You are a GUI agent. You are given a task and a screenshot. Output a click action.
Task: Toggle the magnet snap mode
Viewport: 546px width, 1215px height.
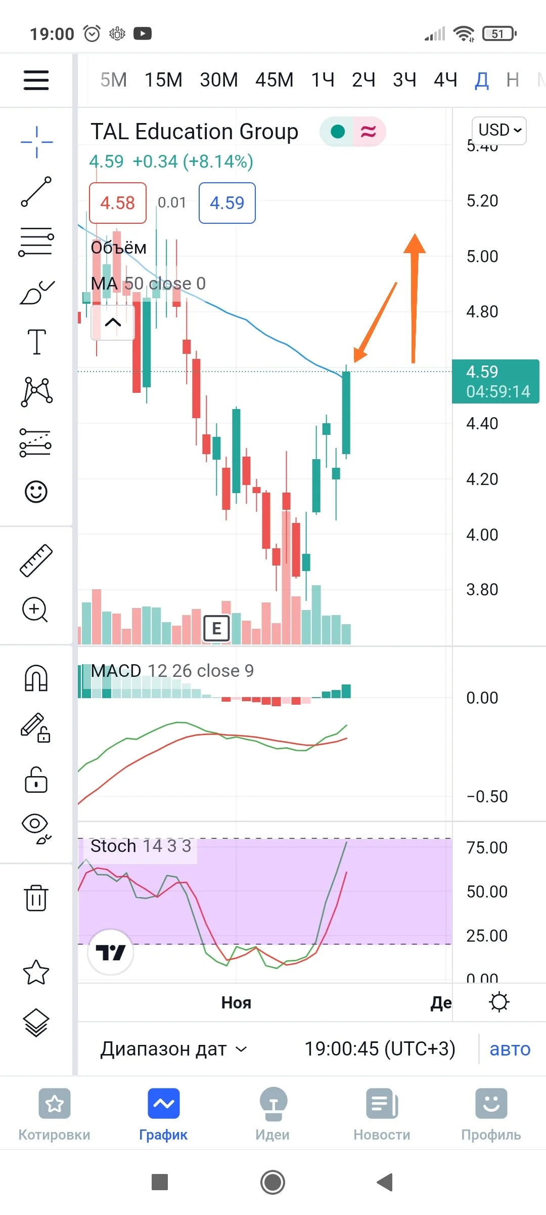(36, 678)
